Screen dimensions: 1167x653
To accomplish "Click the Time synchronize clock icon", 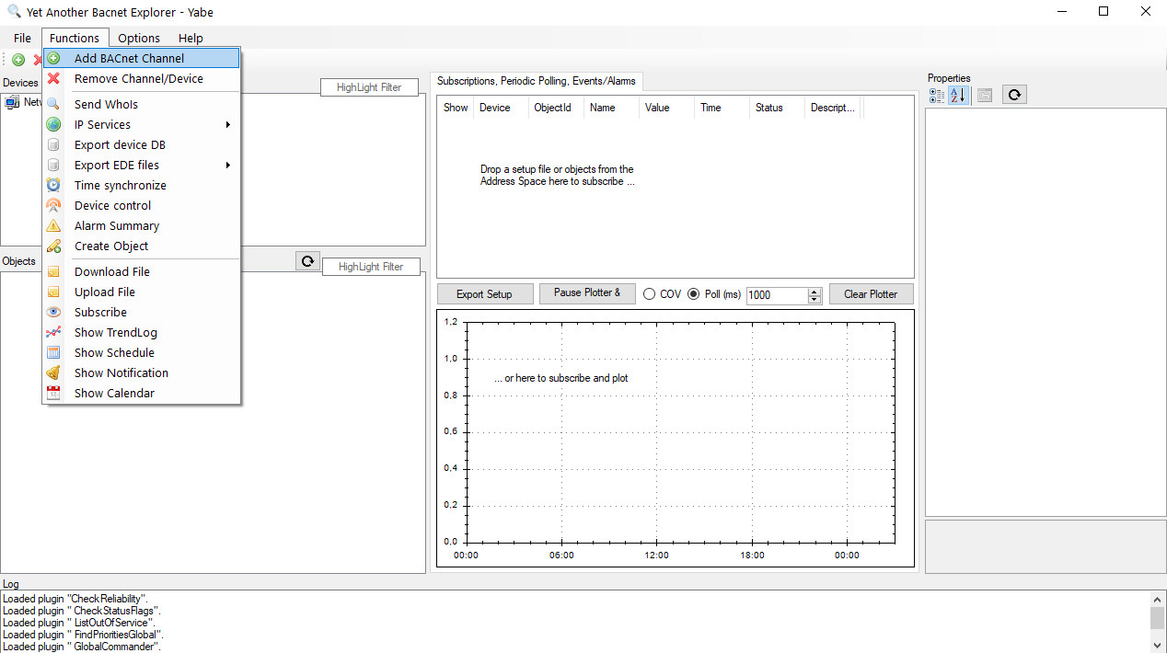I will (x=53, y=185).
